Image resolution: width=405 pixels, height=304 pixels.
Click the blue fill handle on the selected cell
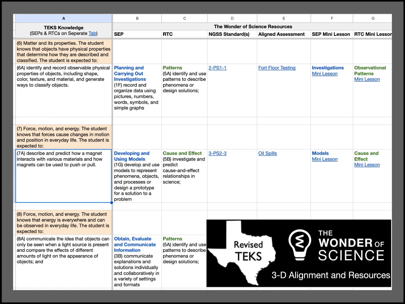tap(112, 202)
